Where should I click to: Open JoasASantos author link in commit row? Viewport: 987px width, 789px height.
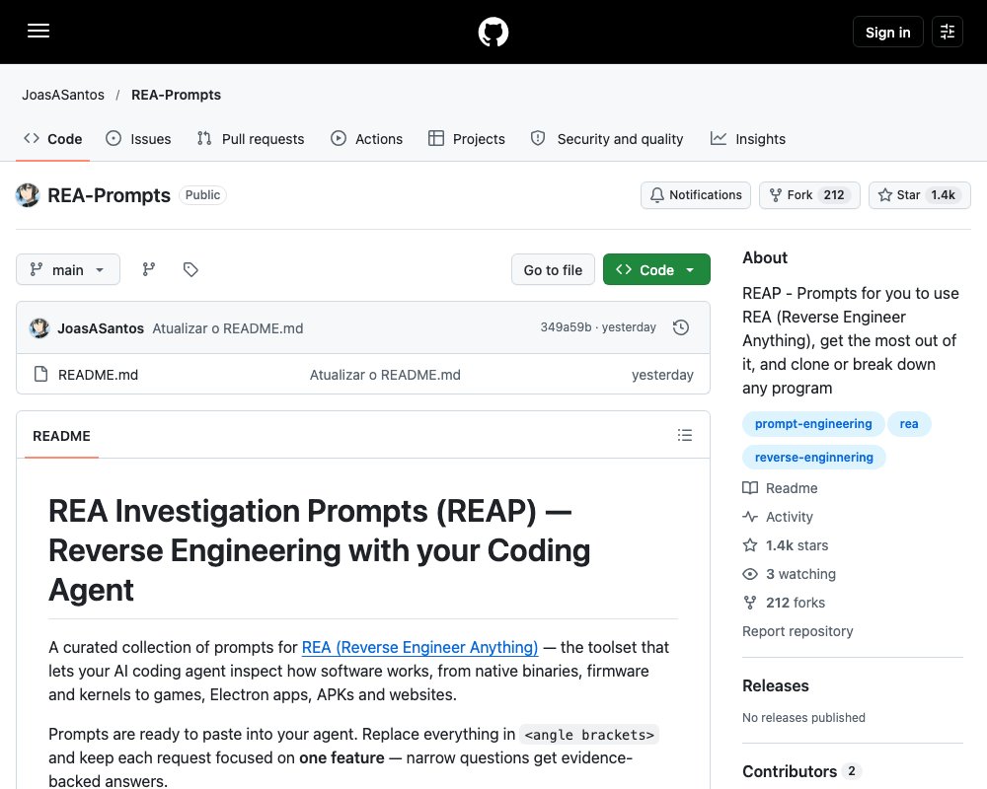pos(101,328)
